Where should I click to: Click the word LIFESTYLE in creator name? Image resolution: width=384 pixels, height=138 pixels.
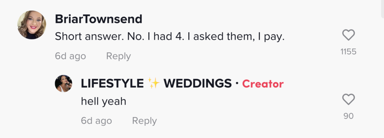click(x=112, y=84)
